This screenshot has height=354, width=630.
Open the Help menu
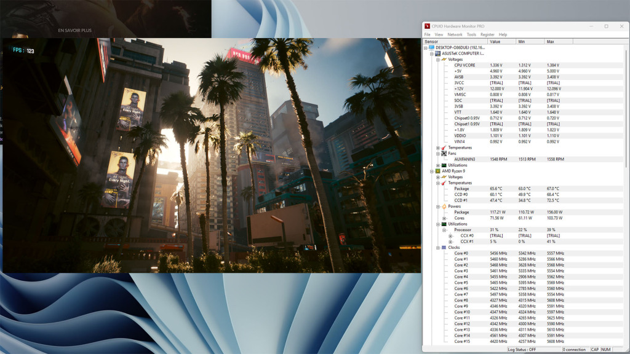click(x=503, y=34)
